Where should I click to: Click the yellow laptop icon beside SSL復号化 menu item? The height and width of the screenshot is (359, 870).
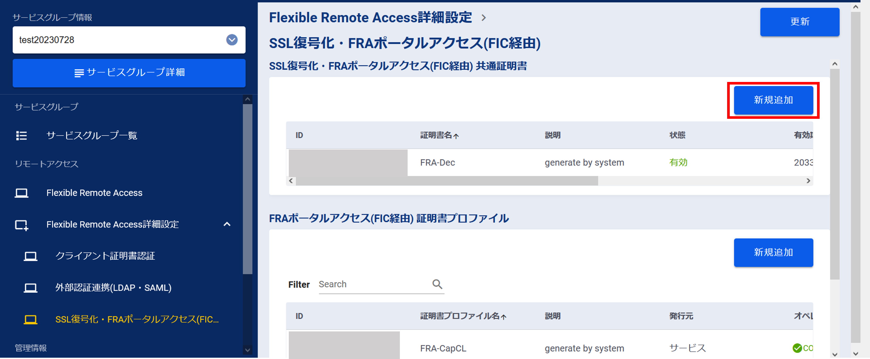30,320
